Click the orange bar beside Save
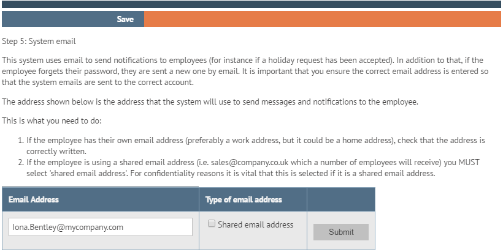 click(322, 19)
